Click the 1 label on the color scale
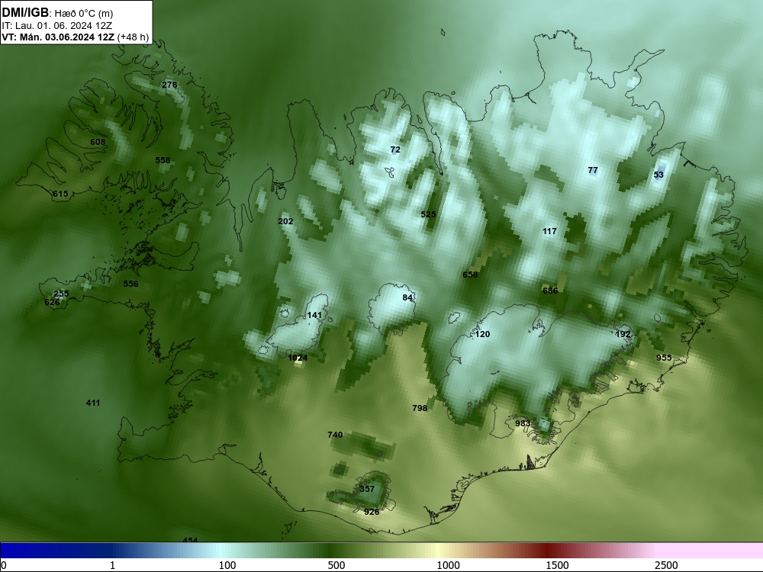The width and height of the screenshot is (763, 572). (112, 565)
